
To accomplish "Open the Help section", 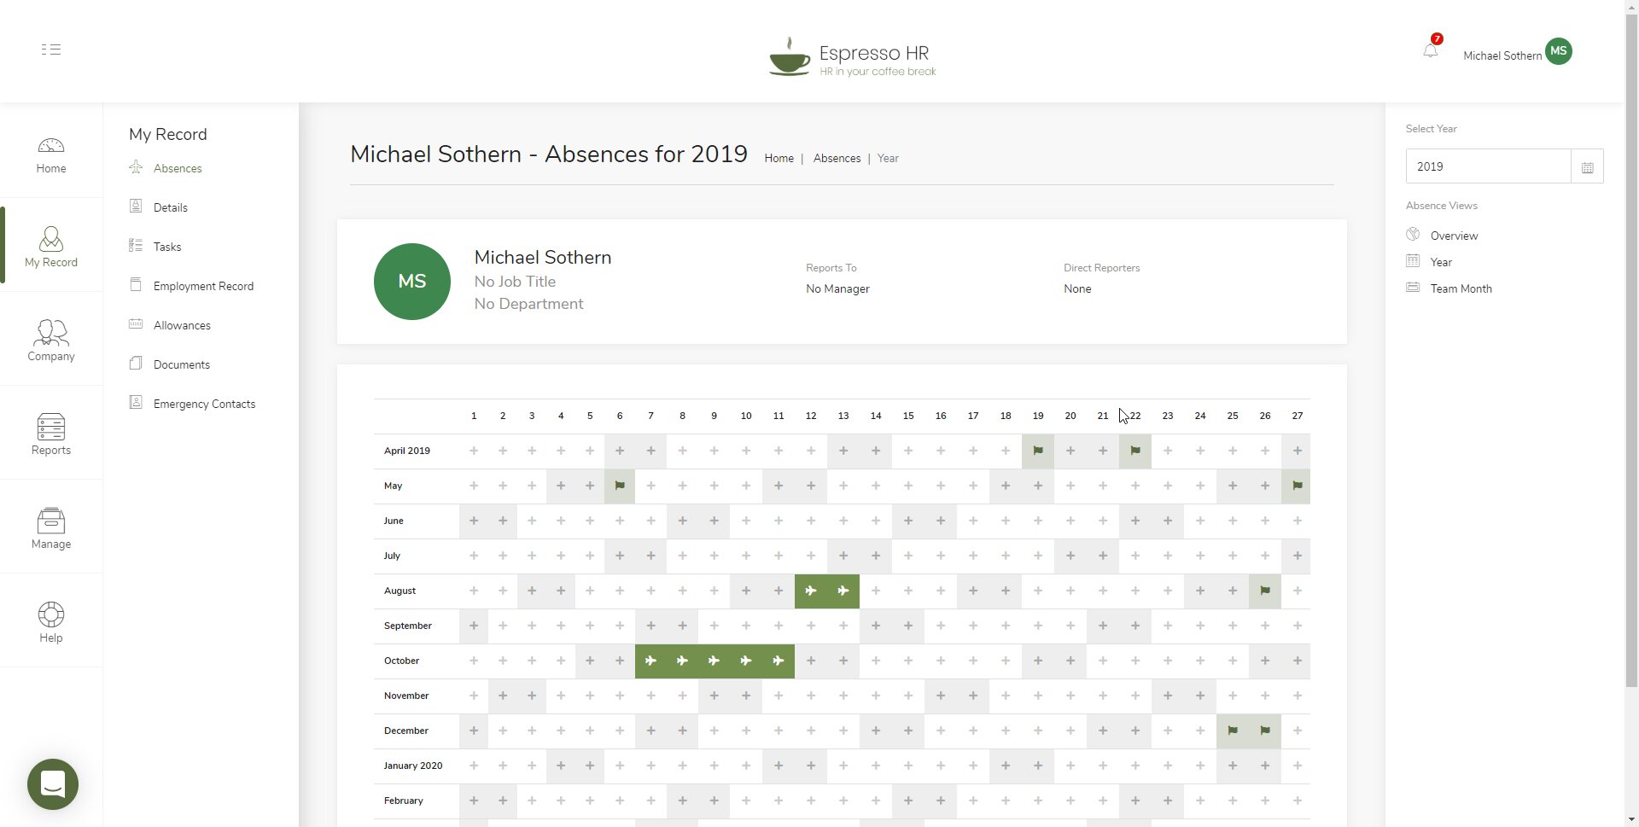I will (x=51, y=622).
